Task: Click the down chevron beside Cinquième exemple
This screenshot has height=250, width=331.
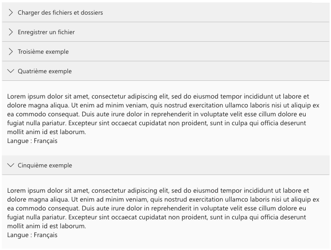Action: (11, 165)
